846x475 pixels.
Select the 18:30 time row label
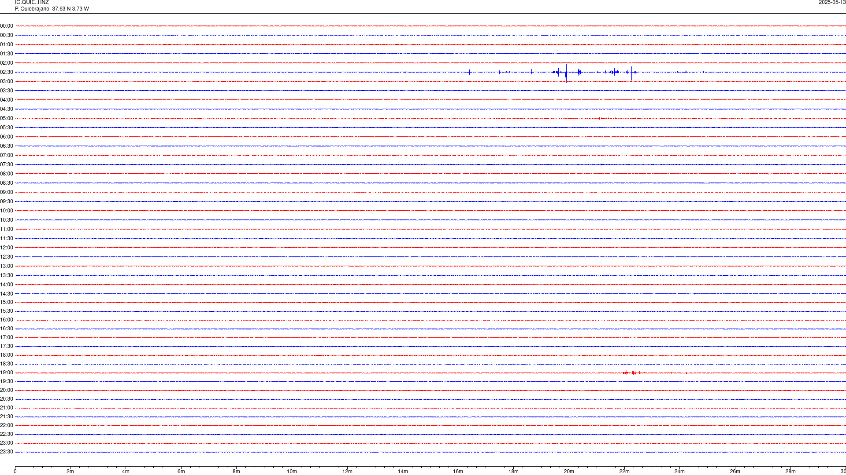[7, 364]
